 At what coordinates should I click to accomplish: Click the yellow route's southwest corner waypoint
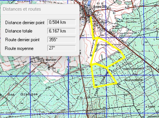(x=94, y=87)
